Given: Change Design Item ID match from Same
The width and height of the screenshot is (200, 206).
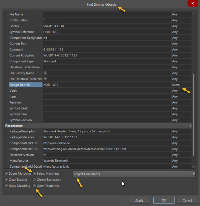Looking at the screenshot, I should coord(181,85).
